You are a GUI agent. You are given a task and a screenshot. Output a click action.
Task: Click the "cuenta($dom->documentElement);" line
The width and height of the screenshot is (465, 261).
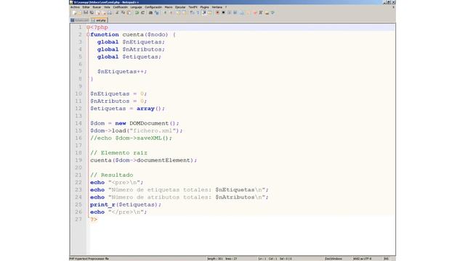[144, 160]
